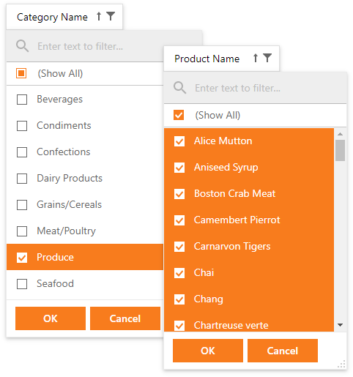
Task: Click the scroll down arrow in the product list
Action: (340, 325)
